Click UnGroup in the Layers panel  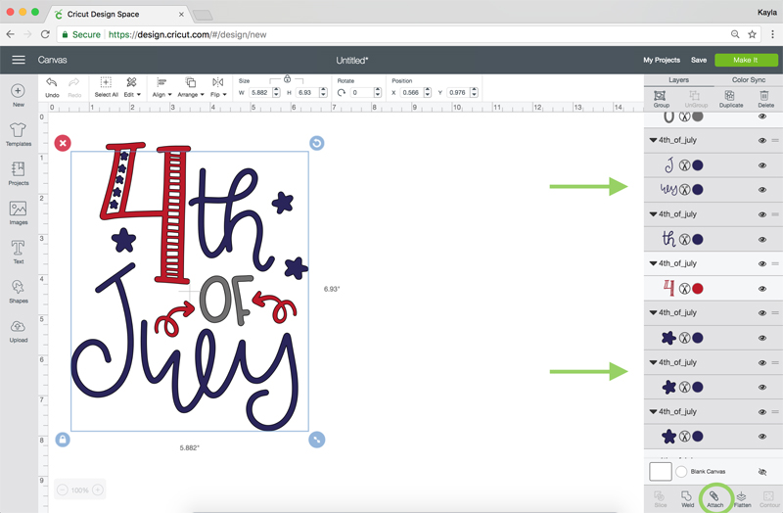pos(696,99)
